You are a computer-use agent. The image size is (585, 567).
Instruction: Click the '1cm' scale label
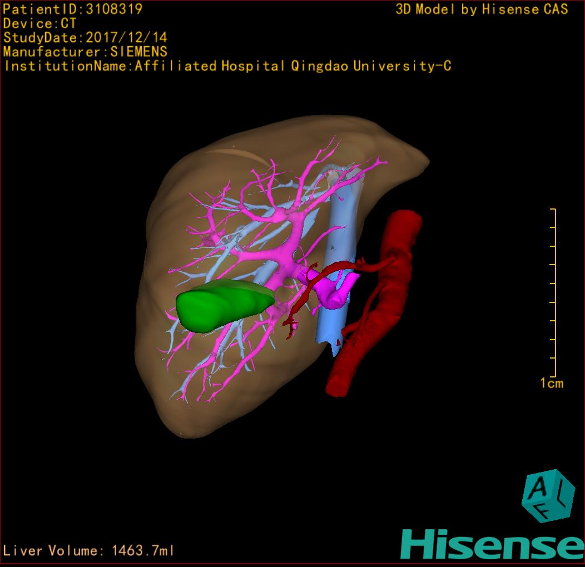click(551, 383)
